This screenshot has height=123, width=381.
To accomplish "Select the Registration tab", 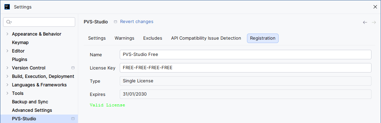I will pyautogui.click(x=263, y=38).
